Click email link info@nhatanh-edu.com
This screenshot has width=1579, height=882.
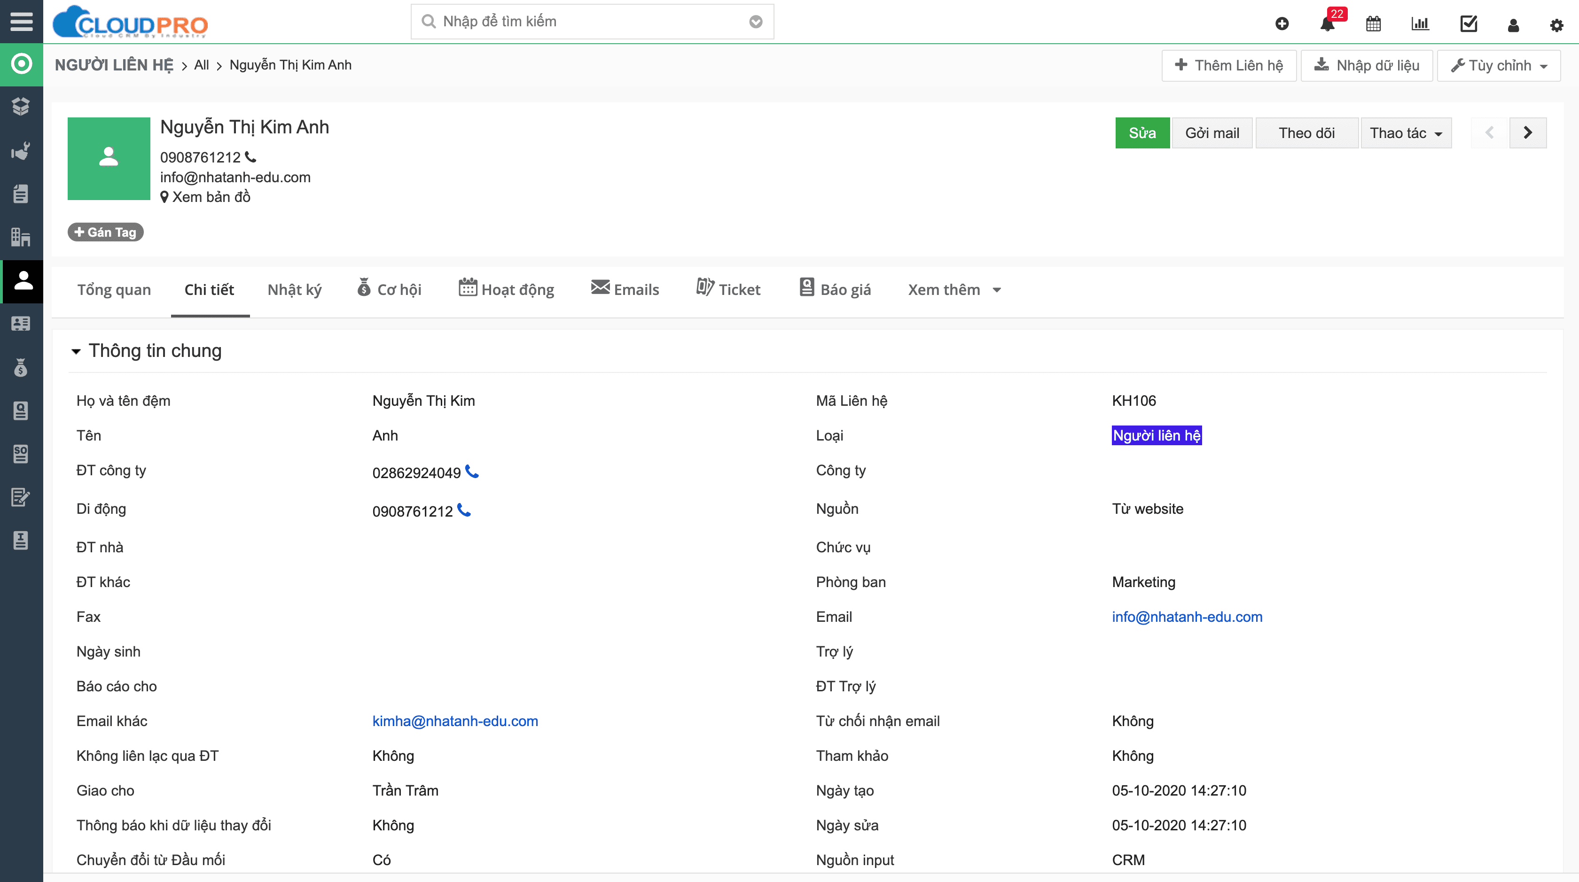tap(1187, 617)
